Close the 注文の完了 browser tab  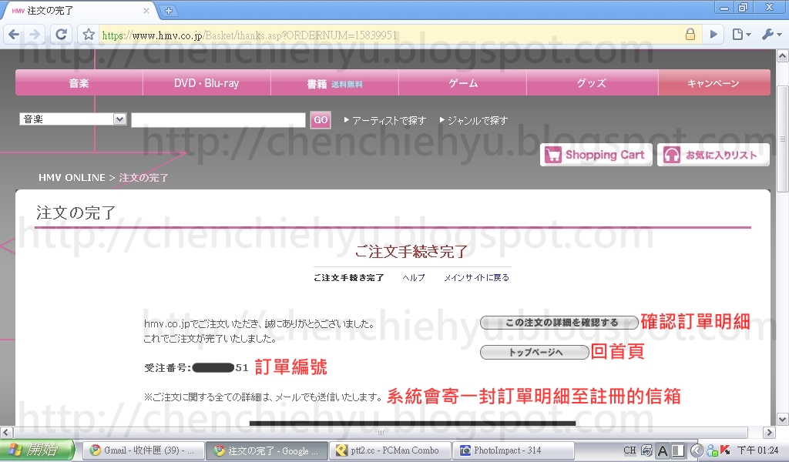[x=146, y=11]
